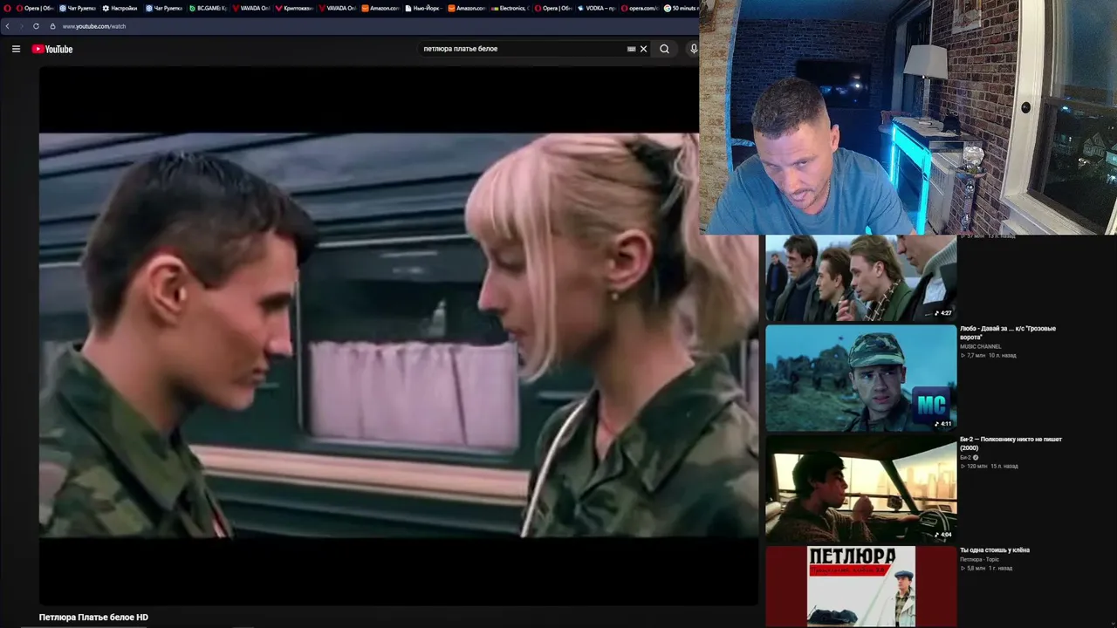Click the browser forward arrow
The width and height of the screenshot is (1117, 628).
[21, 26]
